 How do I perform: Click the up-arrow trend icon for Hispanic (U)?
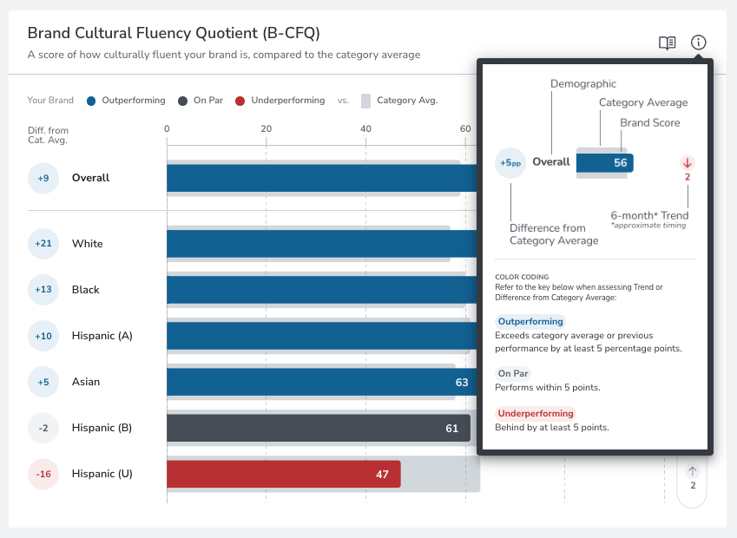pyautogui.click(x=692, y=471)
